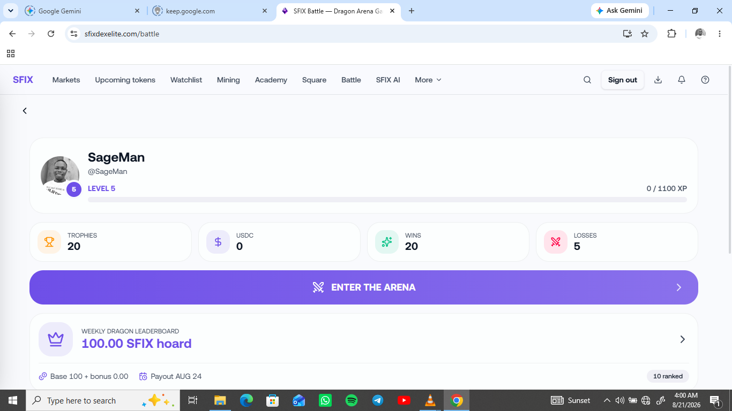Click the Losses crossed swords icon
Viewport: 732px width, 411px height.
(556, 242)
